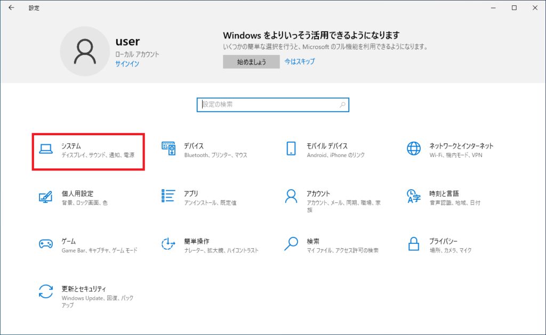Image resolution: width=546 pixels, height=335 pixels.
Task: Open デバイス settings icon
Action: [x=168, y=149]
